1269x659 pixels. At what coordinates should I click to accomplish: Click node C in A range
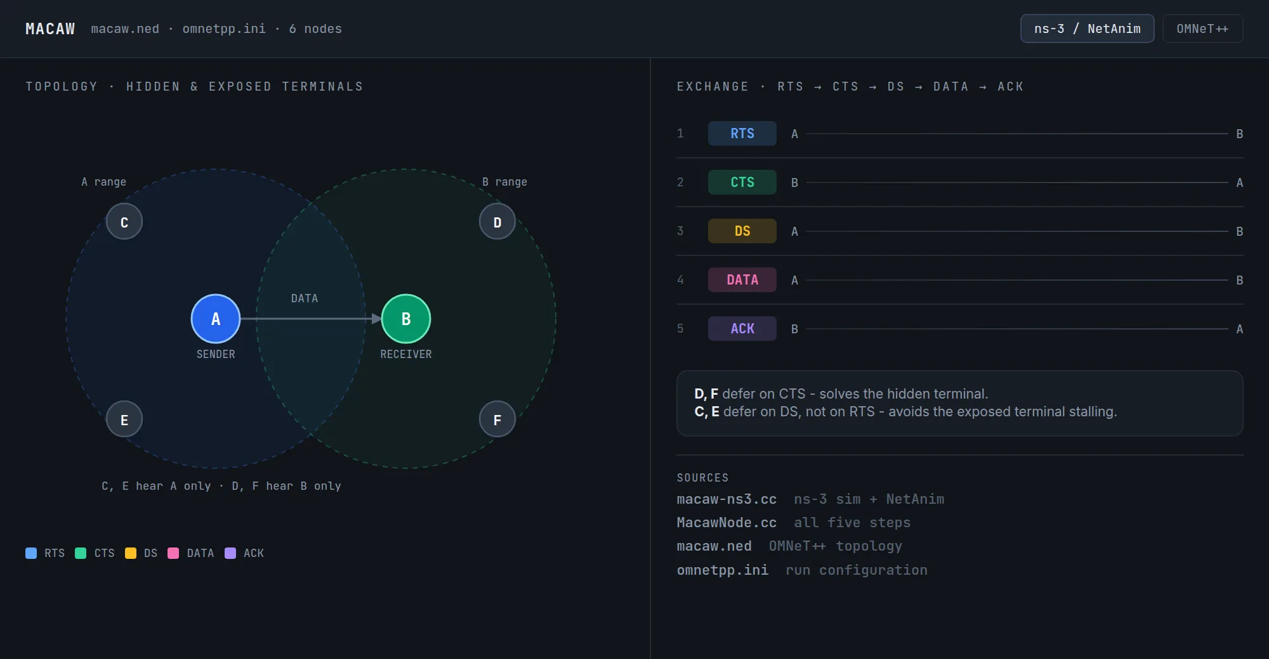[x=124, y=222]
